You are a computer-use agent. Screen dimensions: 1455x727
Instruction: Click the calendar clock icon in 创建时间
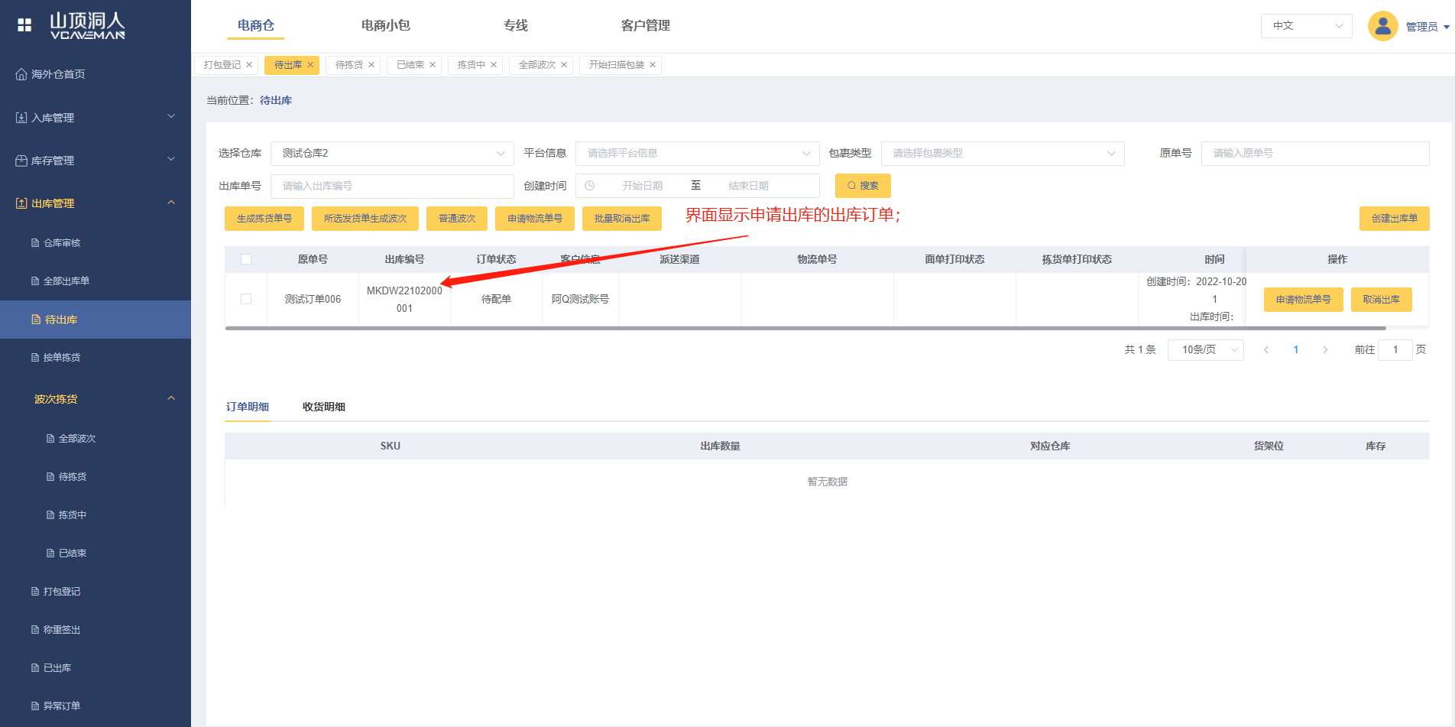pyautogui.click(x=590, y=186)
